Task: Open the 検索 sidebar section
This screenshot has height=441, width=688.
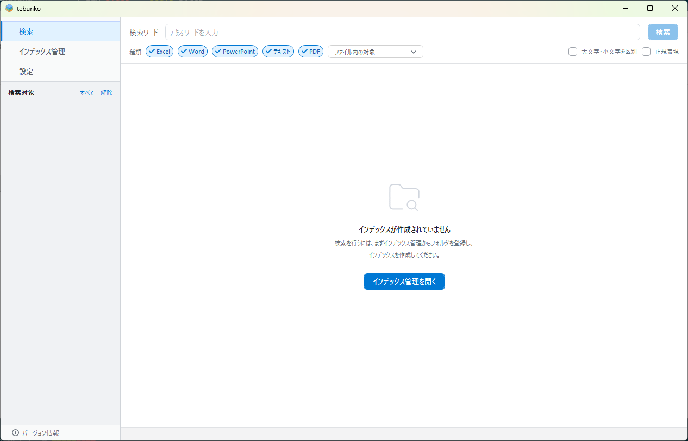Action: pyautogui.click(x=60, y=31)
